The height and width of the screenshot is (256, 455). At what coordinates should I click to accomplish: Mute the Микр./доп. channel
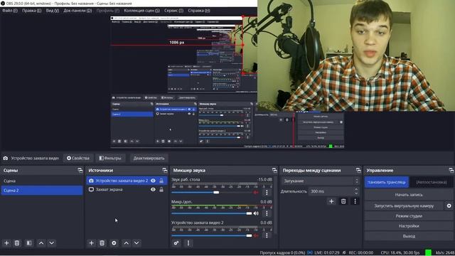tap(256, 213)
